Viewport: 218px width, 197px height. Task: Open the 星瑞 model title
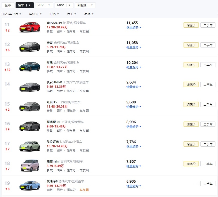coord(50,62)
